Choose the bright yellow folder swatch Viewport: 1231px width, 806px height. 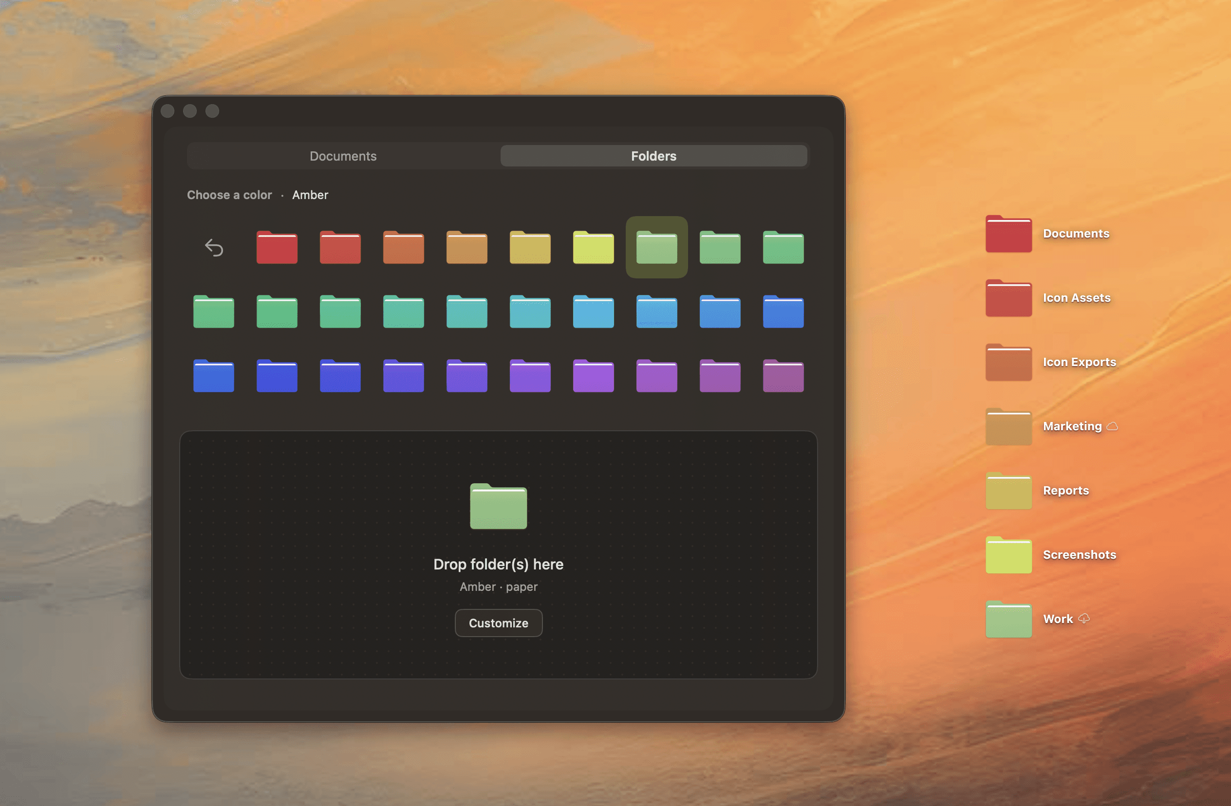(593, 248)
